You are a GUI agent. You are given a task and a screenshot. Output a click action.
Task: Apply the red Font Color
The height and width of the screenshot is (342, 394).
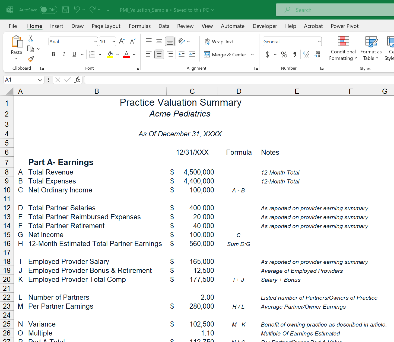126,54
